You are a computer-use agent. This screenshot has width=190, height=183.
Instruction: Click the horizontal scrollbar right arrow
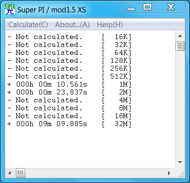click(169, 173)
